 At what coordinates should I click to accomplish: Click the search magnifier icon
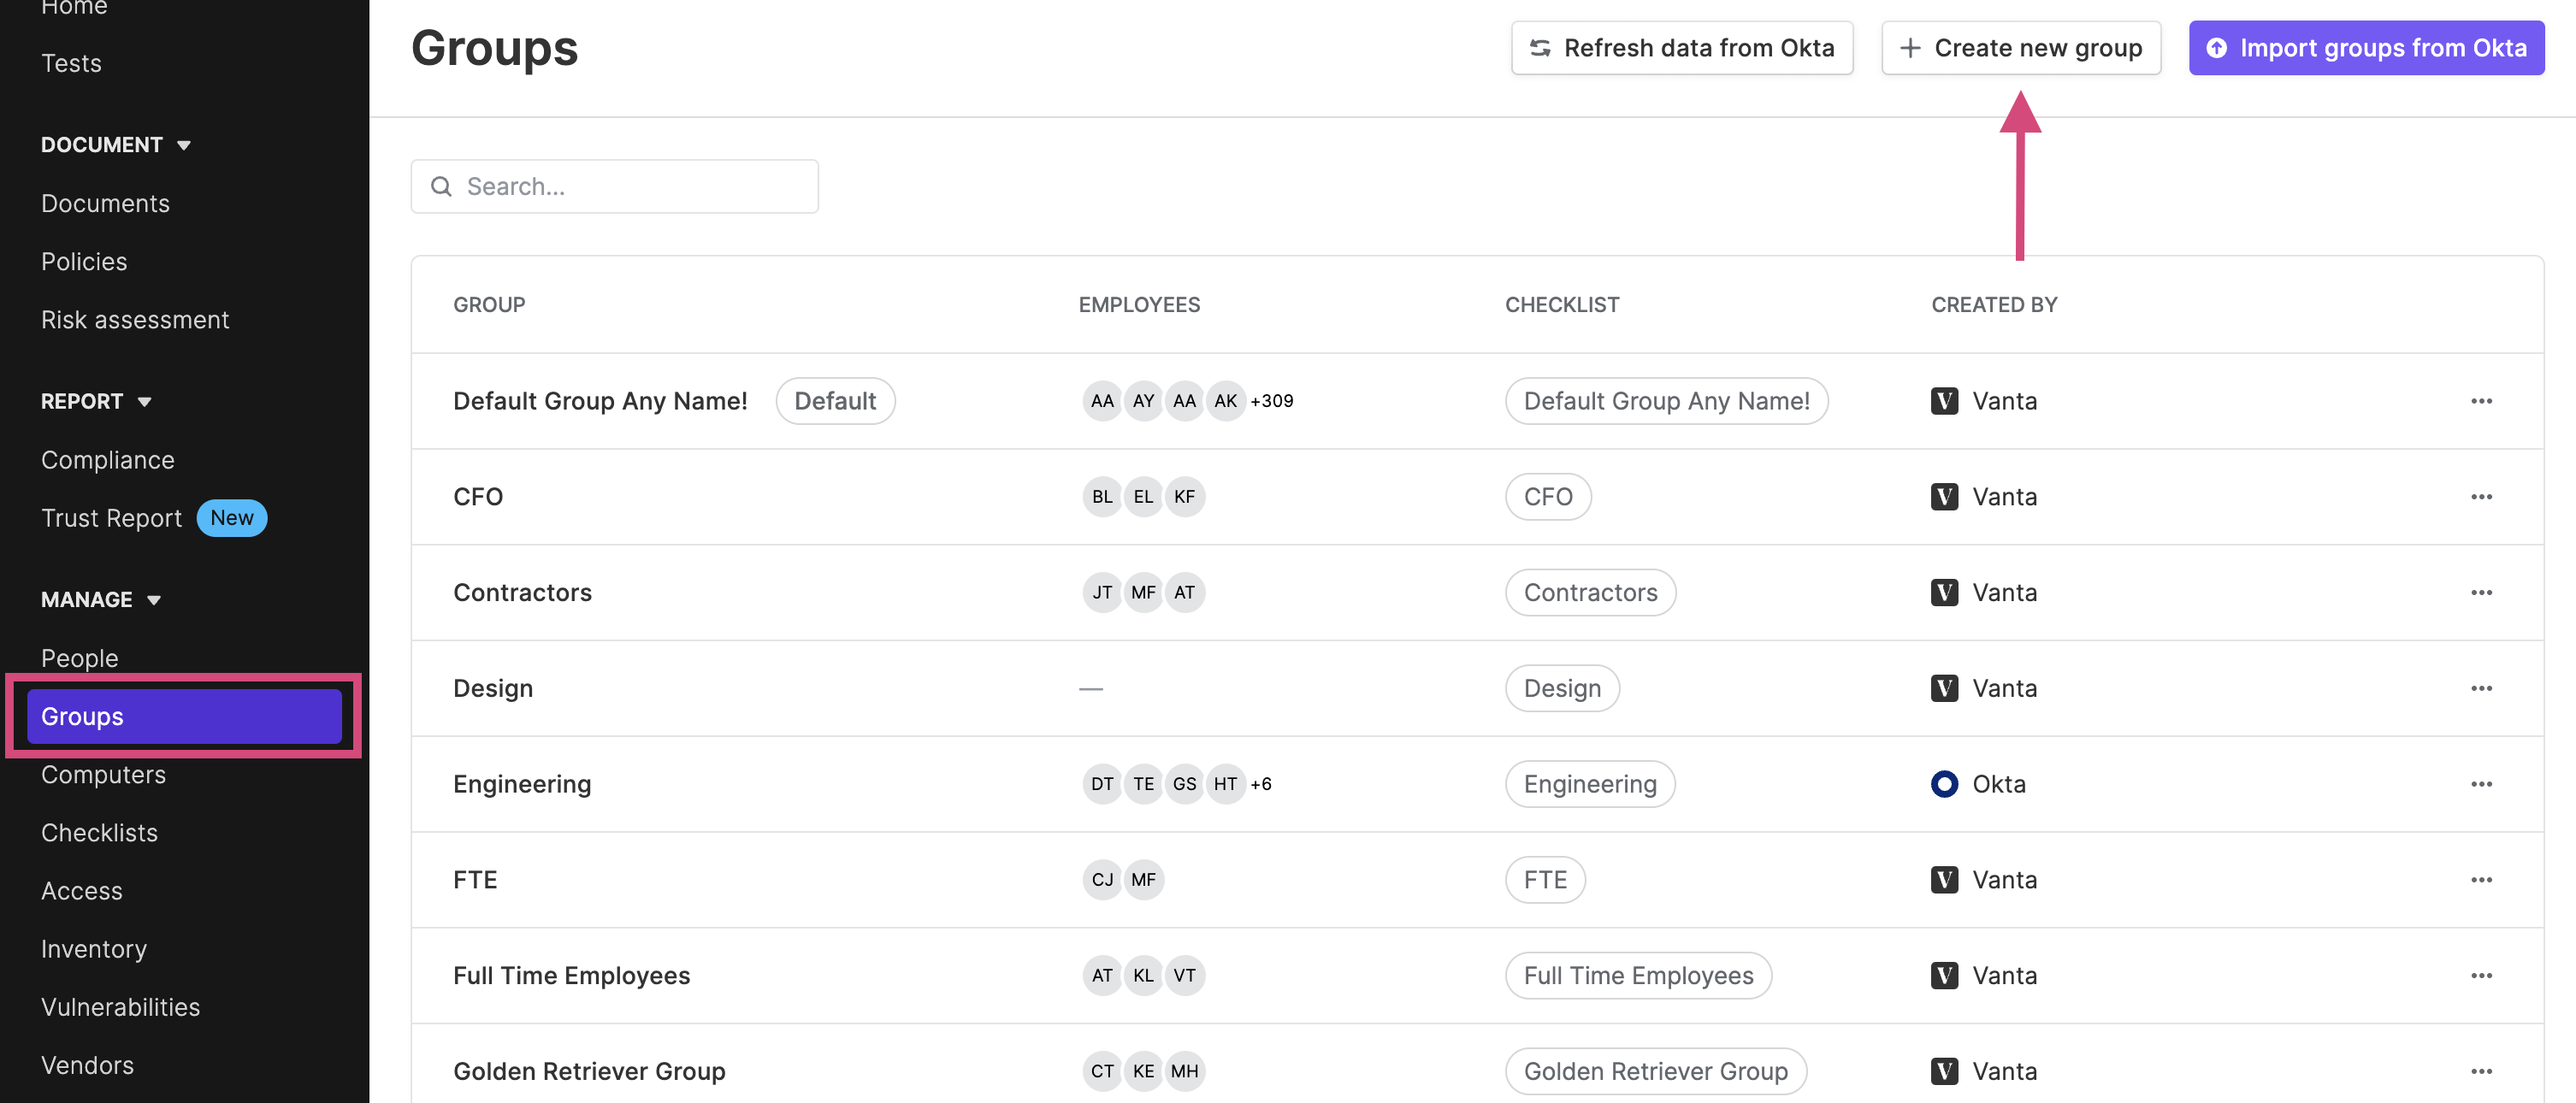click(441, 187)
